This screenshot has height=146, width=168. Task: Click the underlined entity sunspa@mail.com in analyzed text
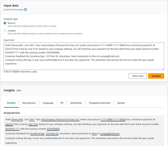click(x=110, y=134)
